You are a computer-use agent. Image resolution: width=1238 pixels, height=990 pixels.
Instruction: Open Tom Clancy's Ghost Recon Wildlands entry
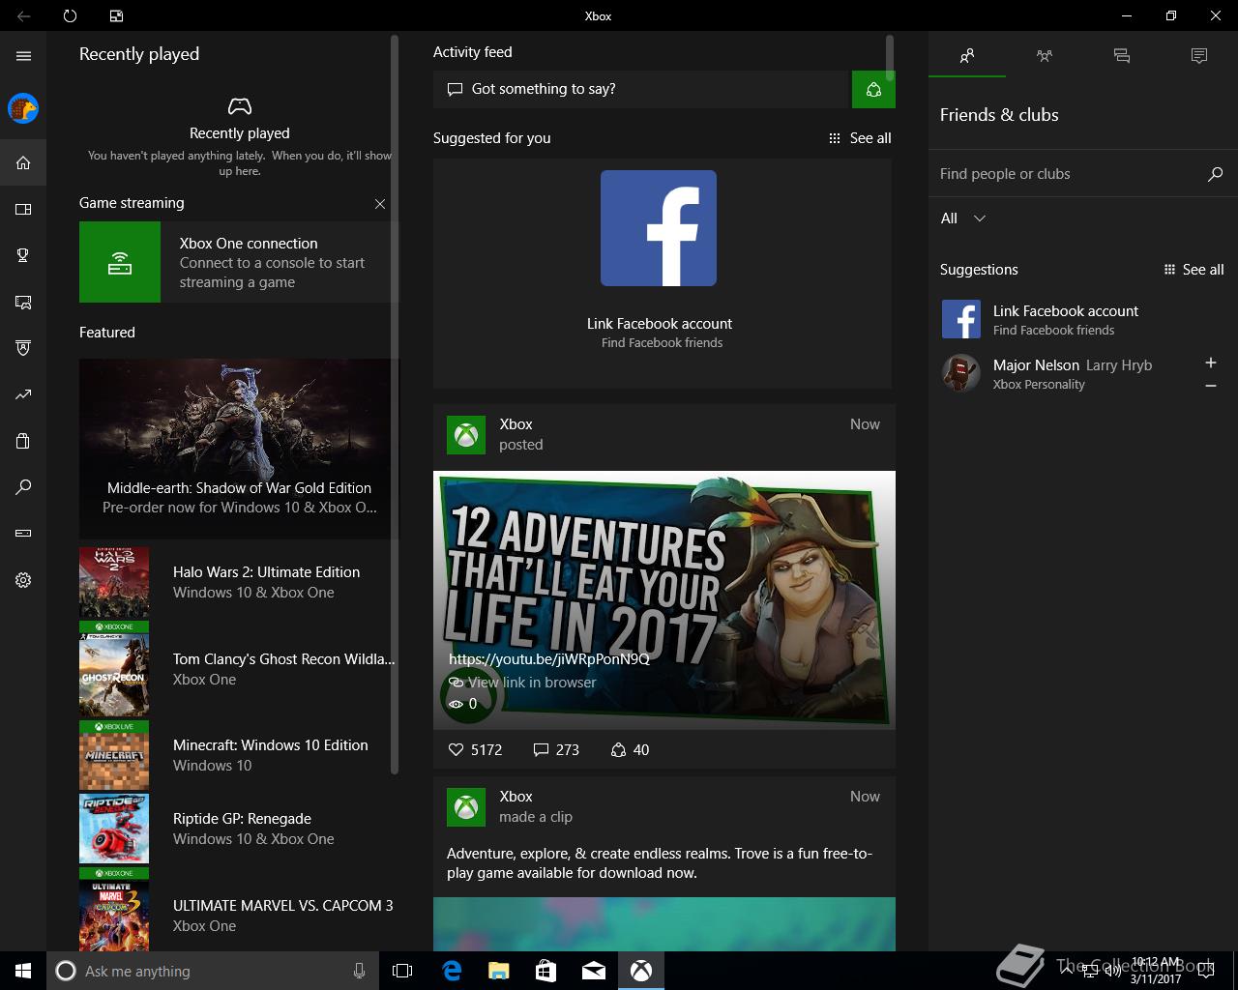[237, 669]
